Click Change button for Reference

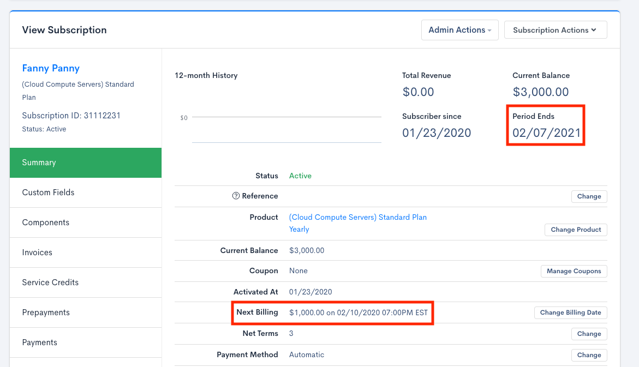(589, 196)
